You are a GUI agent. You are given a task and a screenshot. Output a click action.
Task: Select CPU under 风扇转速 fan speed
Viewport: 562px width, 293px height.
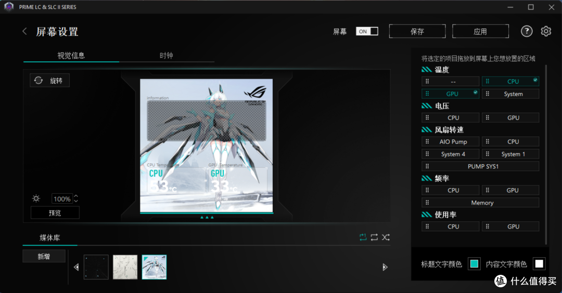(x=510, y=142)
